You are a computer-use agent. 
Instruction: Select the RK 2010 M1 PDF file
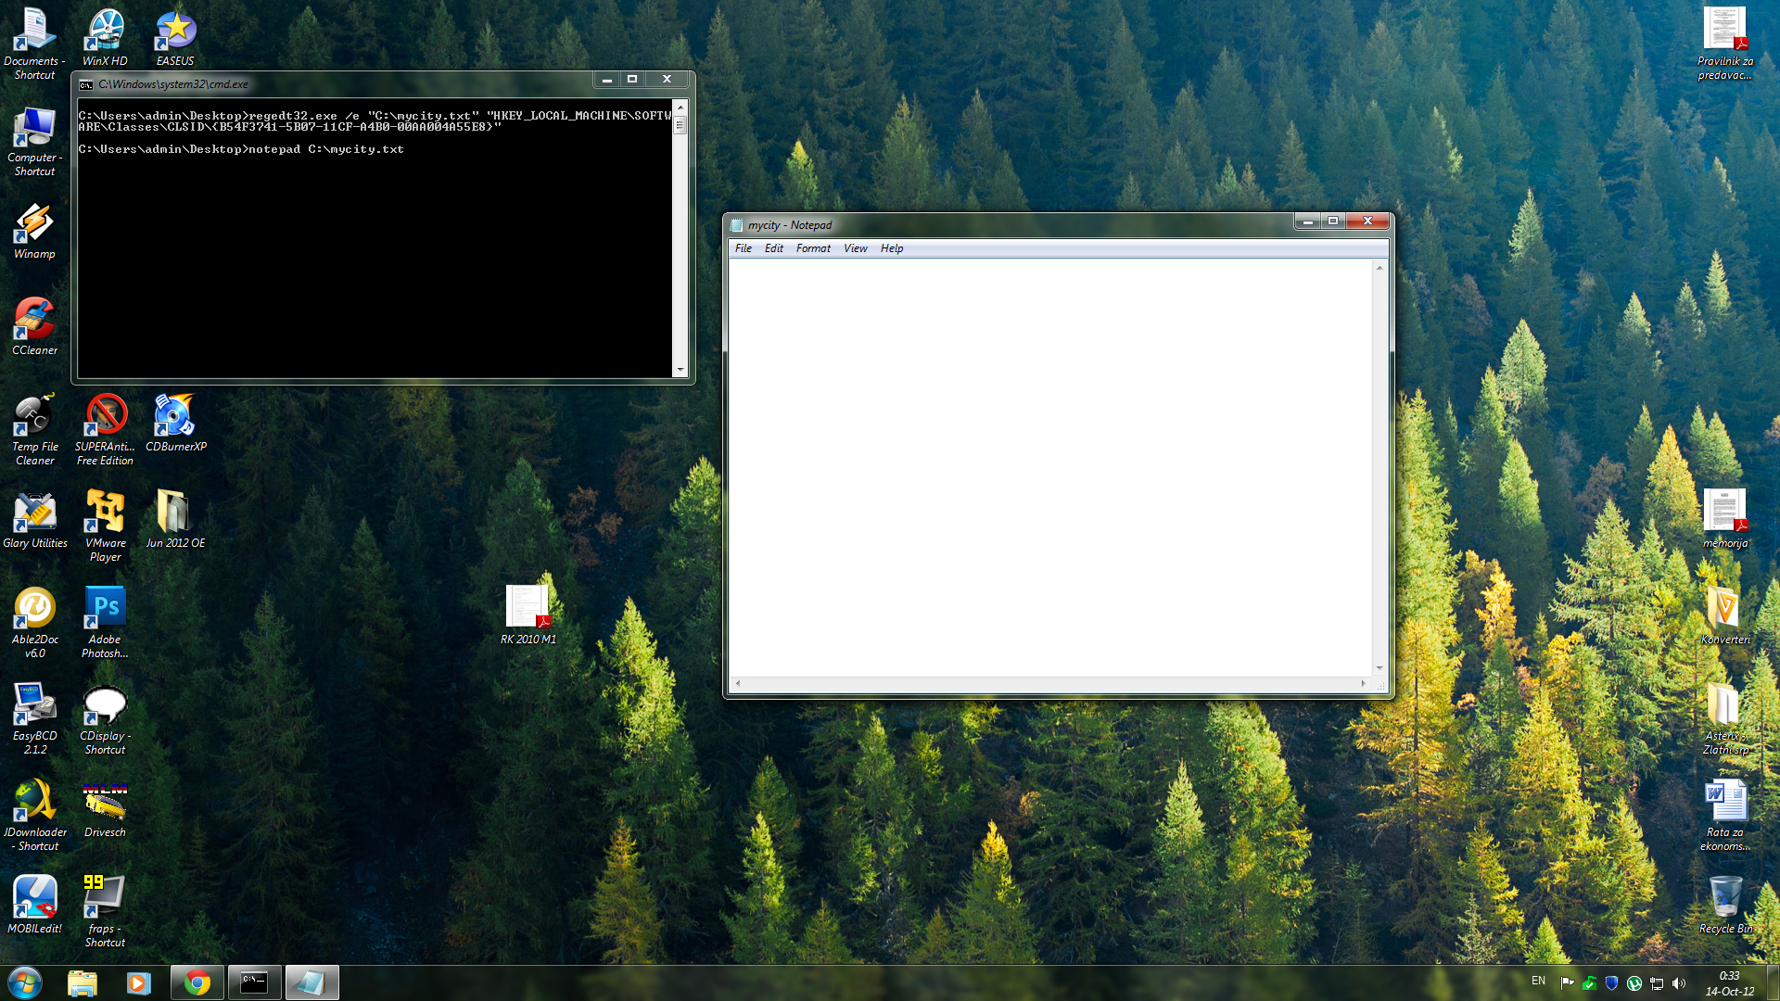(528, 608)
